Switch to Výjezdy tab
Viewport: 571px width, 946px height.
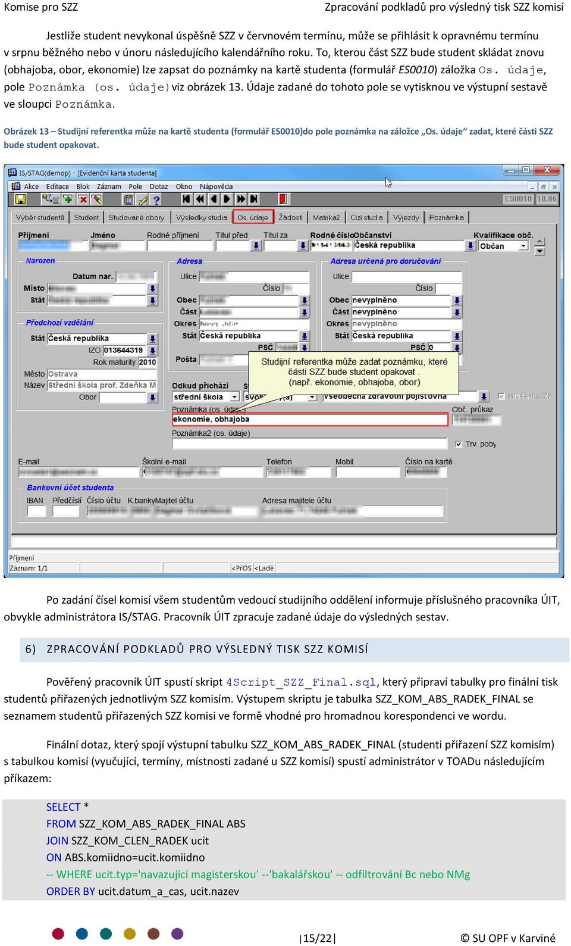(x=406, y=217)
